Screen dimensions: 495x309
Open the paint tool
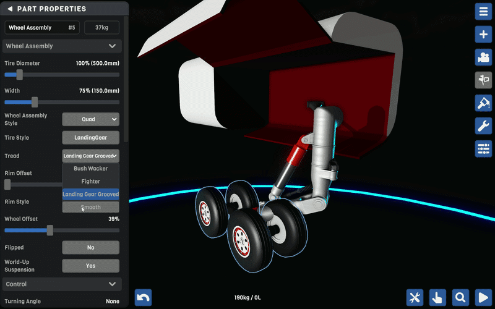pos(483,103)
